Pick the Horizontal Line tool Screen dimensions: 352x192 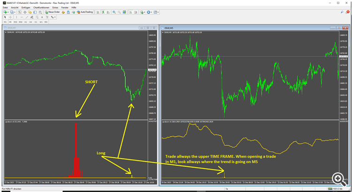(22, 17)
